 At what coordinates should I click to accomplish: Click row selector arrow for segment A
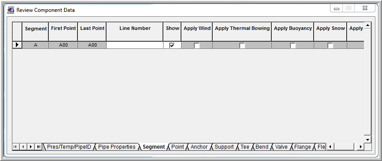click(x=17, y=45)
